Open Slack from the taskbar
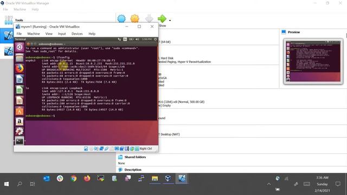The height and width of the screenshot is (195, 347). click(60, 178)
